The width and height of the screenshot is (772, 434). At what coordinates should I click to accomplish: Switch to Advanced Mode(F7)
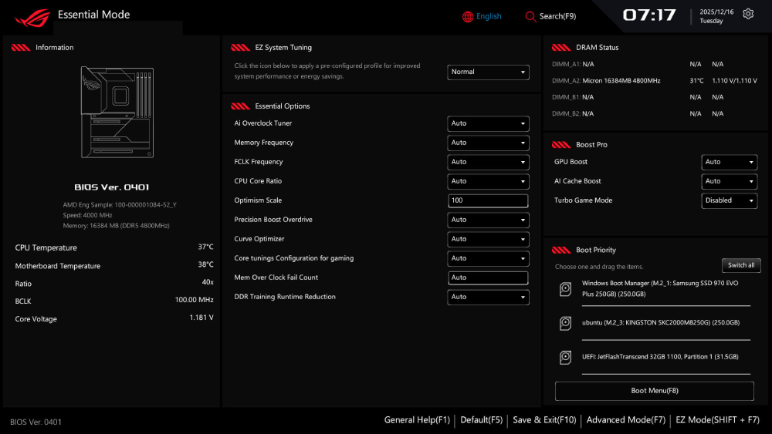625,420
